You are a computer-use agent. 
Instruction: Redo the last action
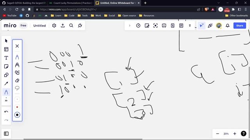tap(6, 120)
